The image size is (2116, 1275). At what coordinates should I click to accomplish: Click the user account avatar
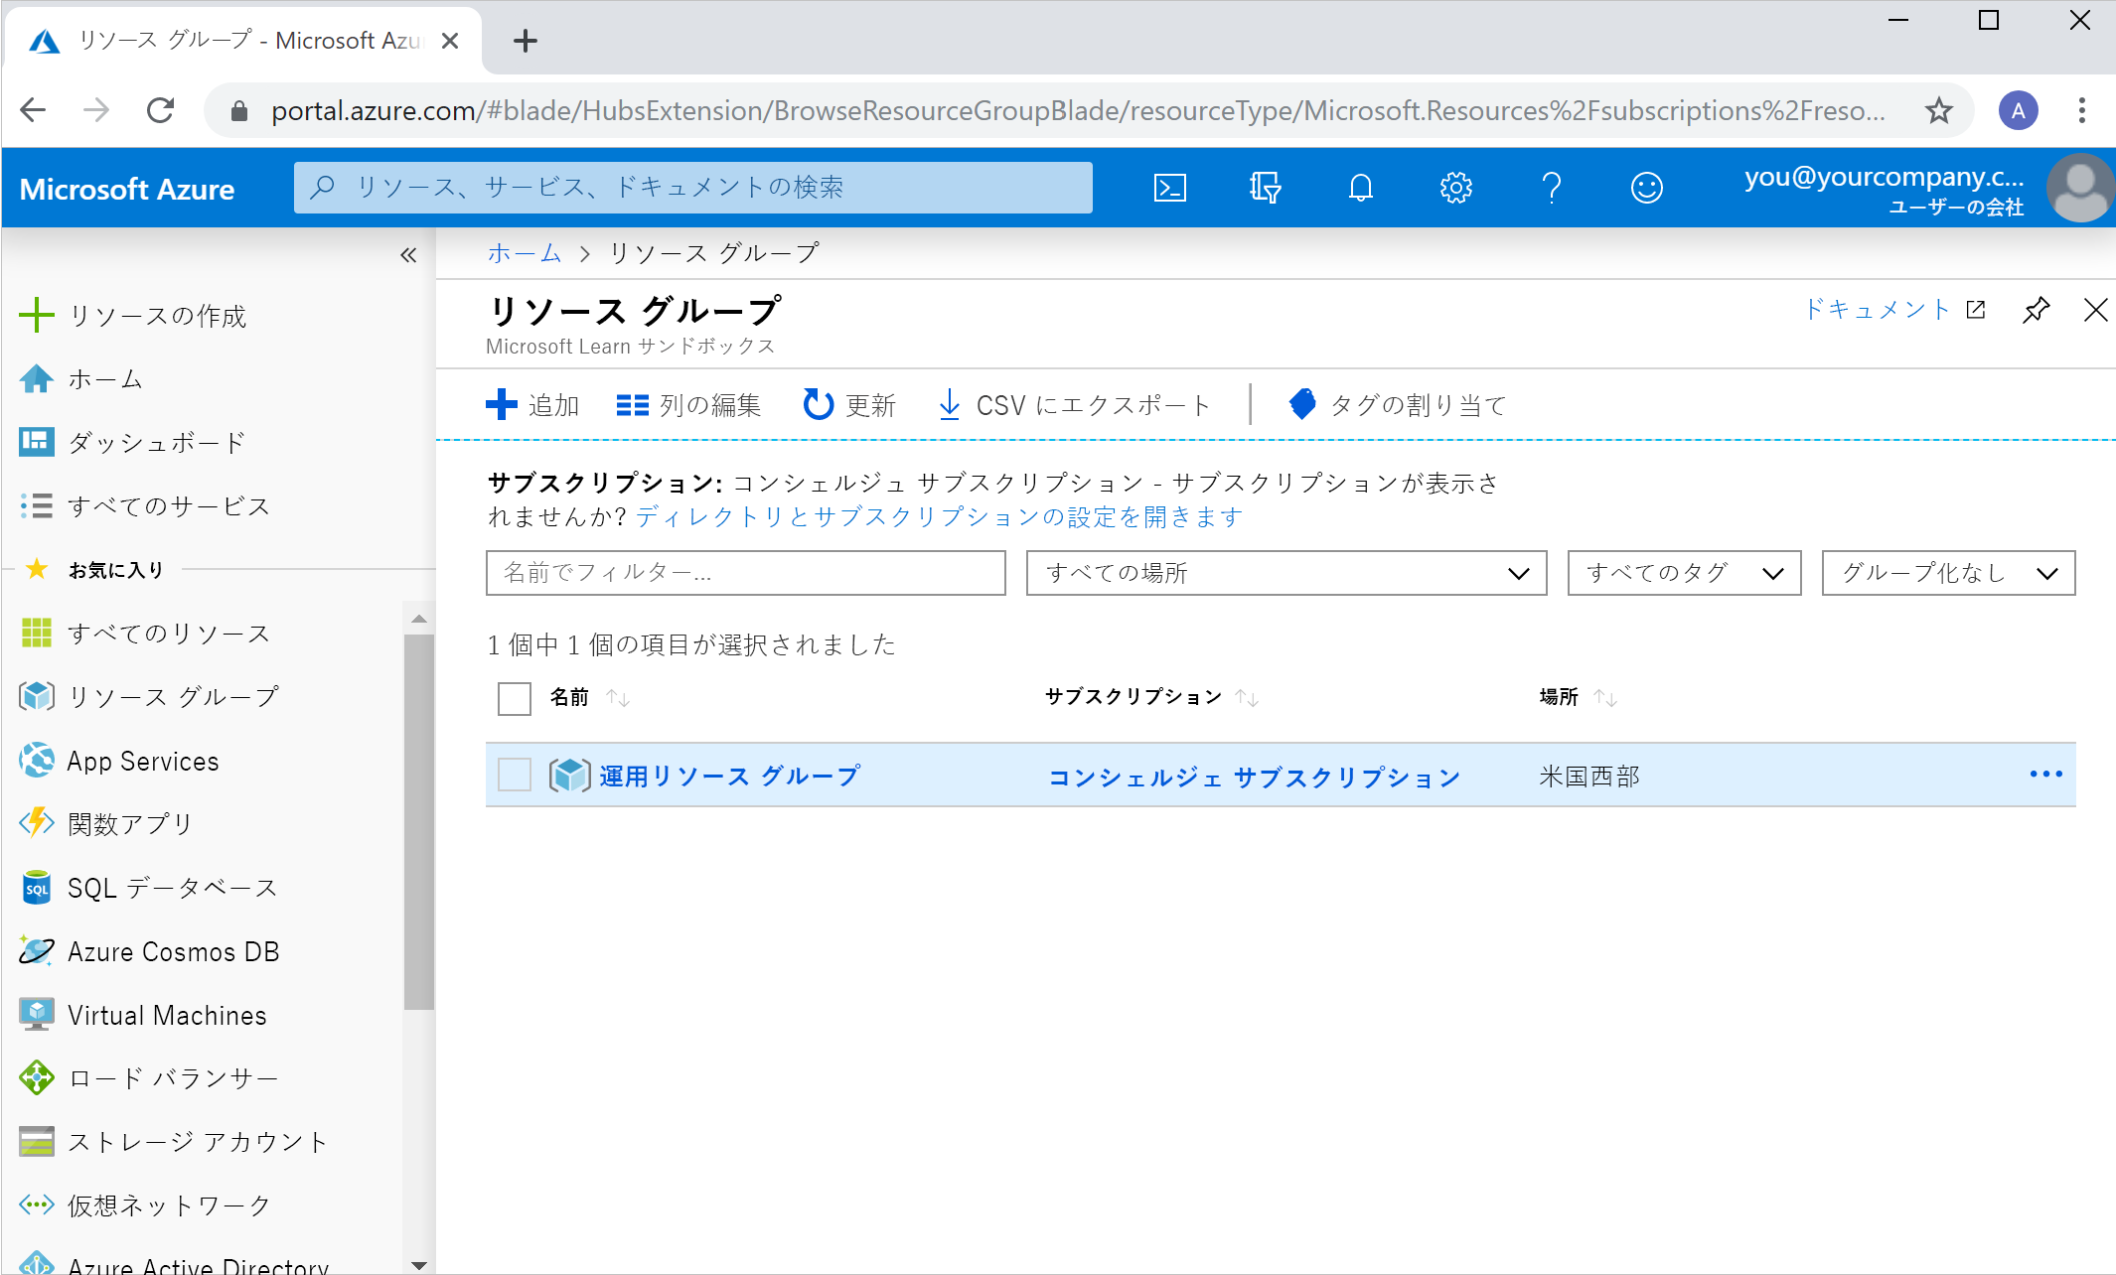[x=2078, y=188]
